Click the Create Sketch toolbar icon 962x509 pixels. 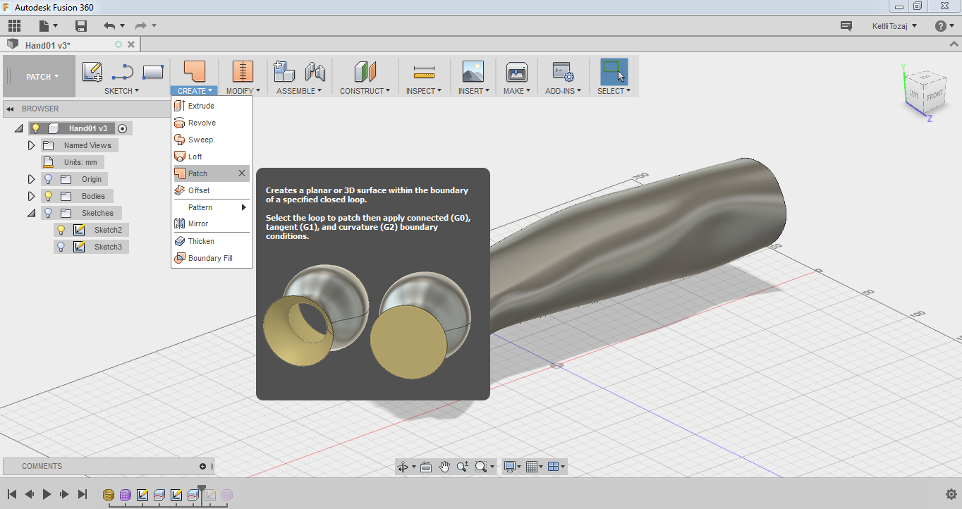92,72
